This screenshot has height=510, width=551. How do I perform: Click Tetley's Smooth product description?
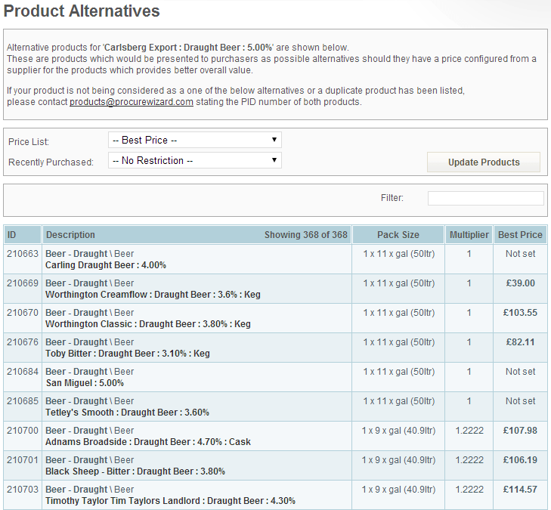pyautogui.click(x=127, y=413)
